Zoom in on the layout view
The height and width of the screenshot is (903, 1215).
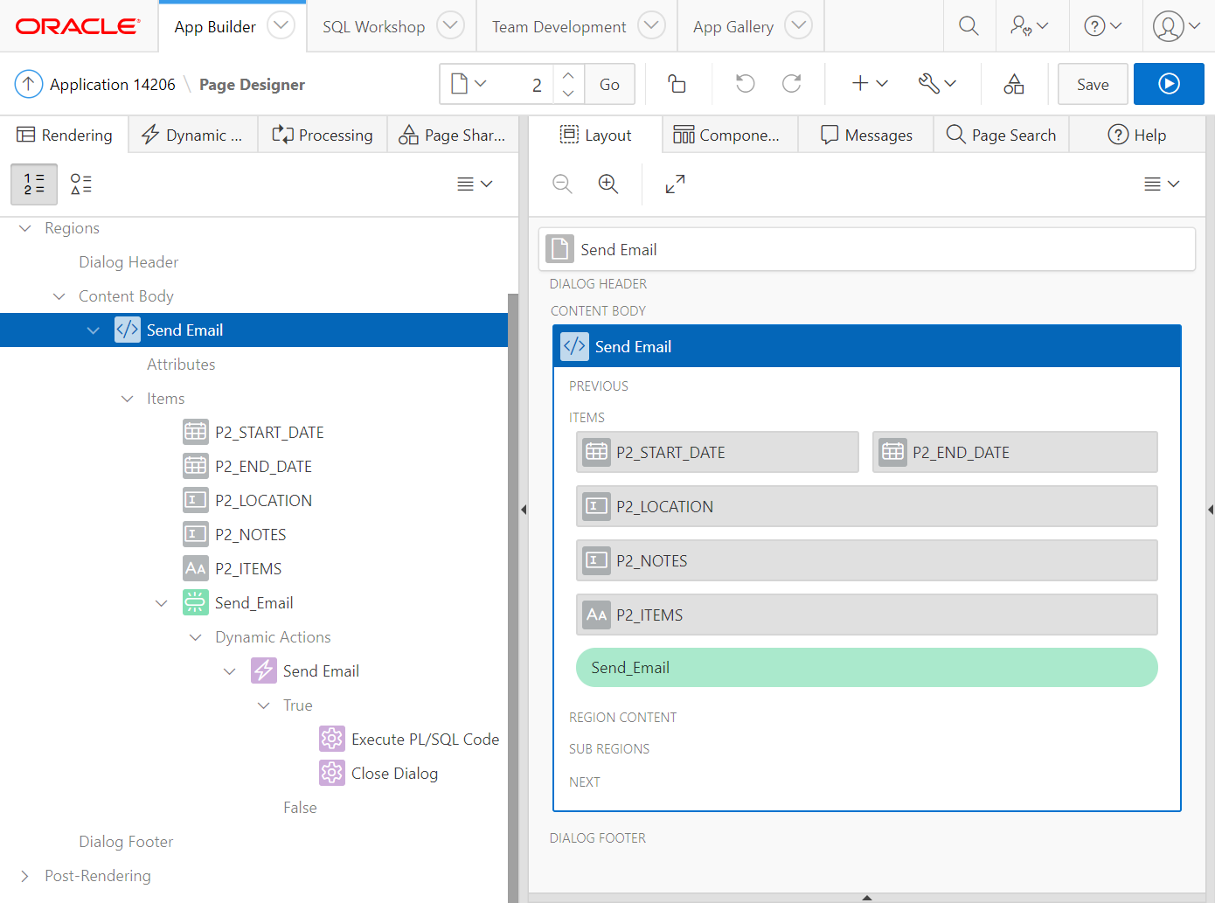point(608,184)
